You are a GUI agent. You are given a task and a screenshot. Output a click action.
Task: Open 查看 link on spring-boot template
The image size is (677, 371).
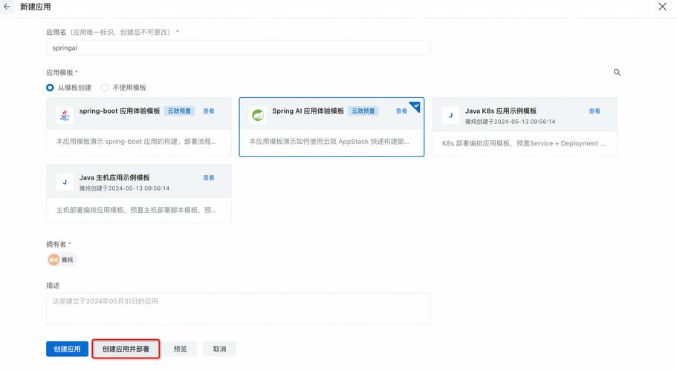point(209,111)
